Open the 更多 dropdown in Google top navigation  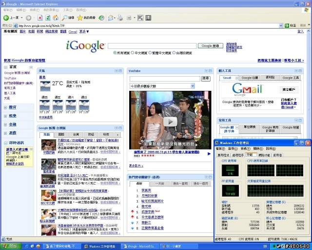point(84,32)
